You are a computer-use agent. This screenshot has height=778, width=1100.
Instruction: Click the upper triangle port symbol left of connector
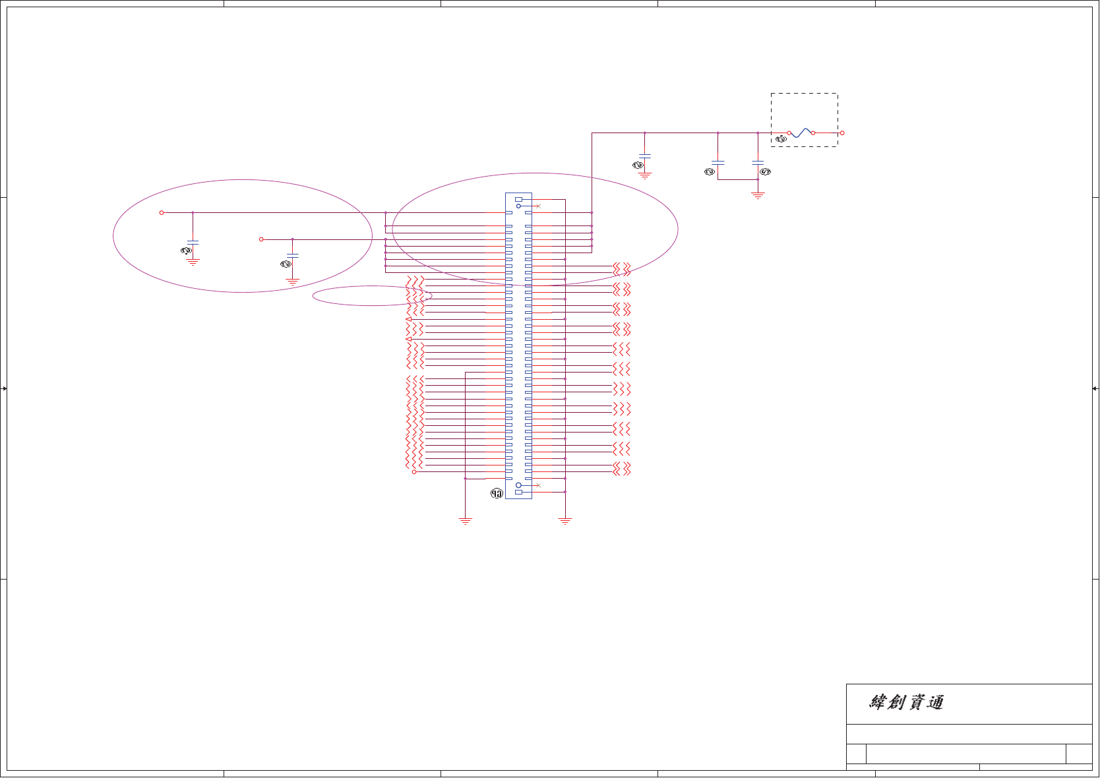click(409, 319)
